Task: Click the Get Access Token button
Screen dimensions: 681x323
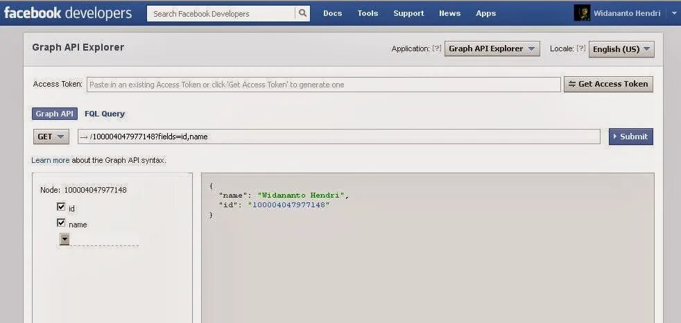Action: tap(608, 85)
